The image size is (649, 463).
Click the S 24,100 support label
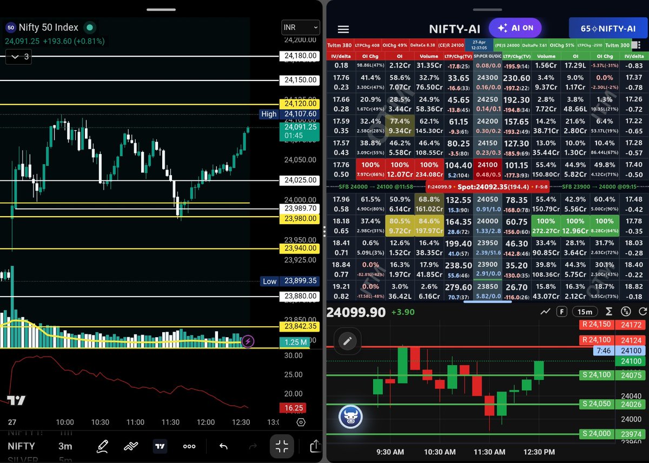coord(596,374)
